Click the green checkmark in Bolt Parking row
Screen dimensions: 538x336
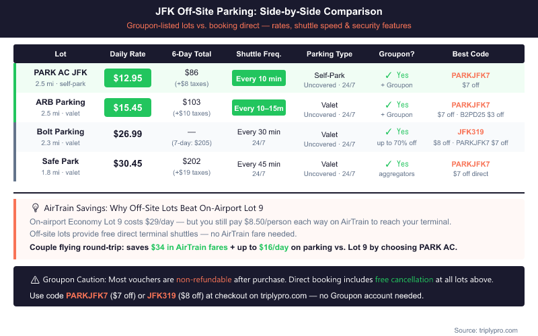click(388, 132)
